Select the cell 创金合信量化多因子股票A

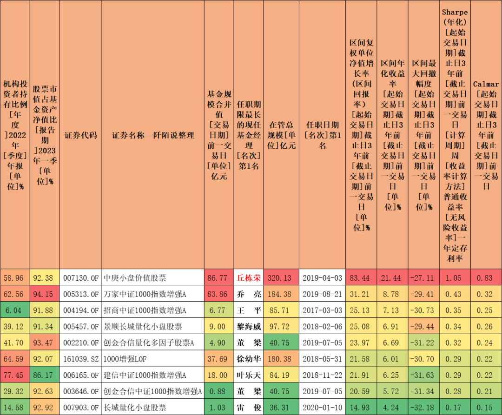point(153,343)
